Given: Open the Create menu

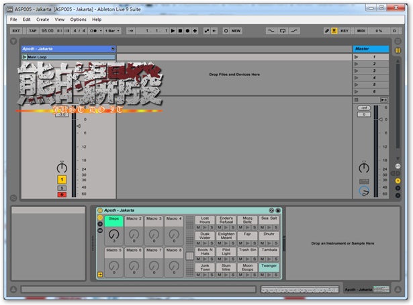Looking at the screenshot, I should [x=42, y=19].
